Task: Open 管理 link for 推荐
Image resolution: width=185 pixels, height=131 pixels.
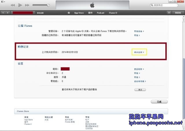Action: [137, 77]
